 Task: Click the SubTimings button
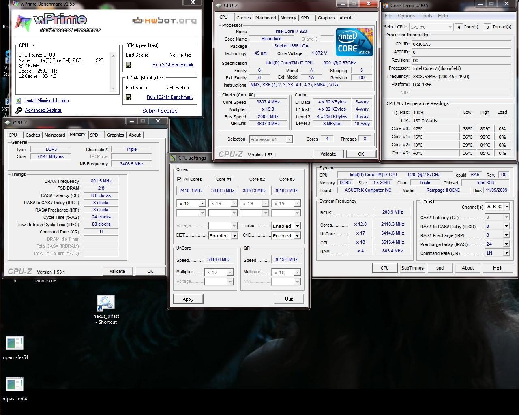point(412,268)
